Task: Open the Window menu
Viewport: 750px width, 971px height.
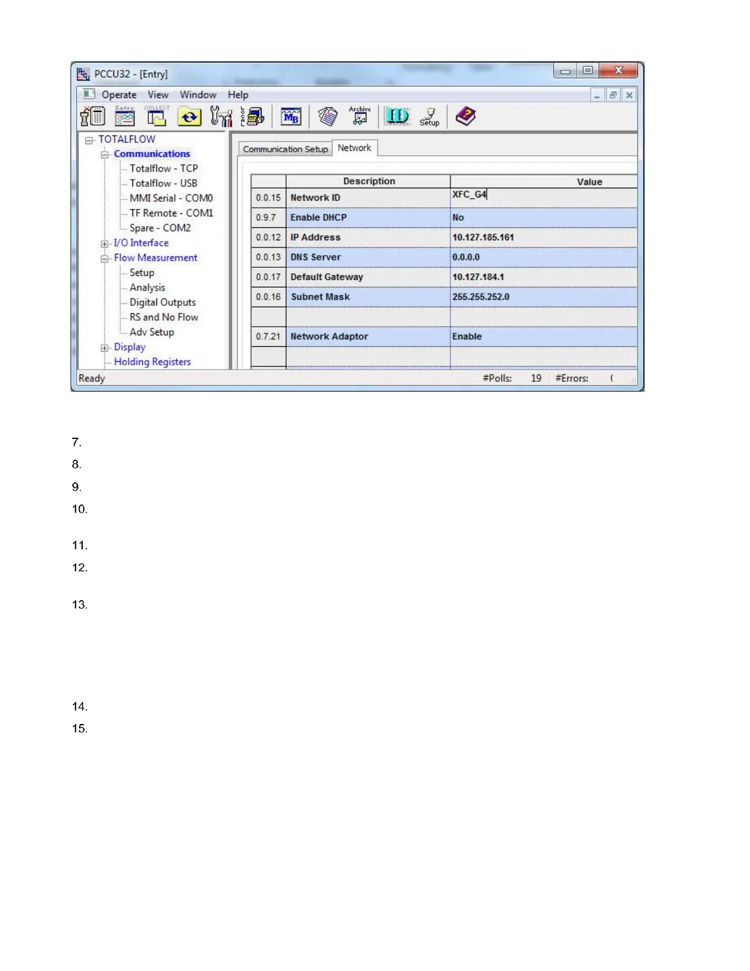Action: 198,95
